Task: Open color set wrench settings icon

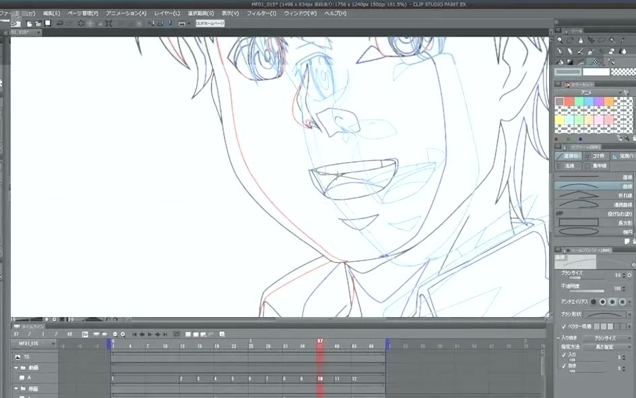Action: point(627,92)
